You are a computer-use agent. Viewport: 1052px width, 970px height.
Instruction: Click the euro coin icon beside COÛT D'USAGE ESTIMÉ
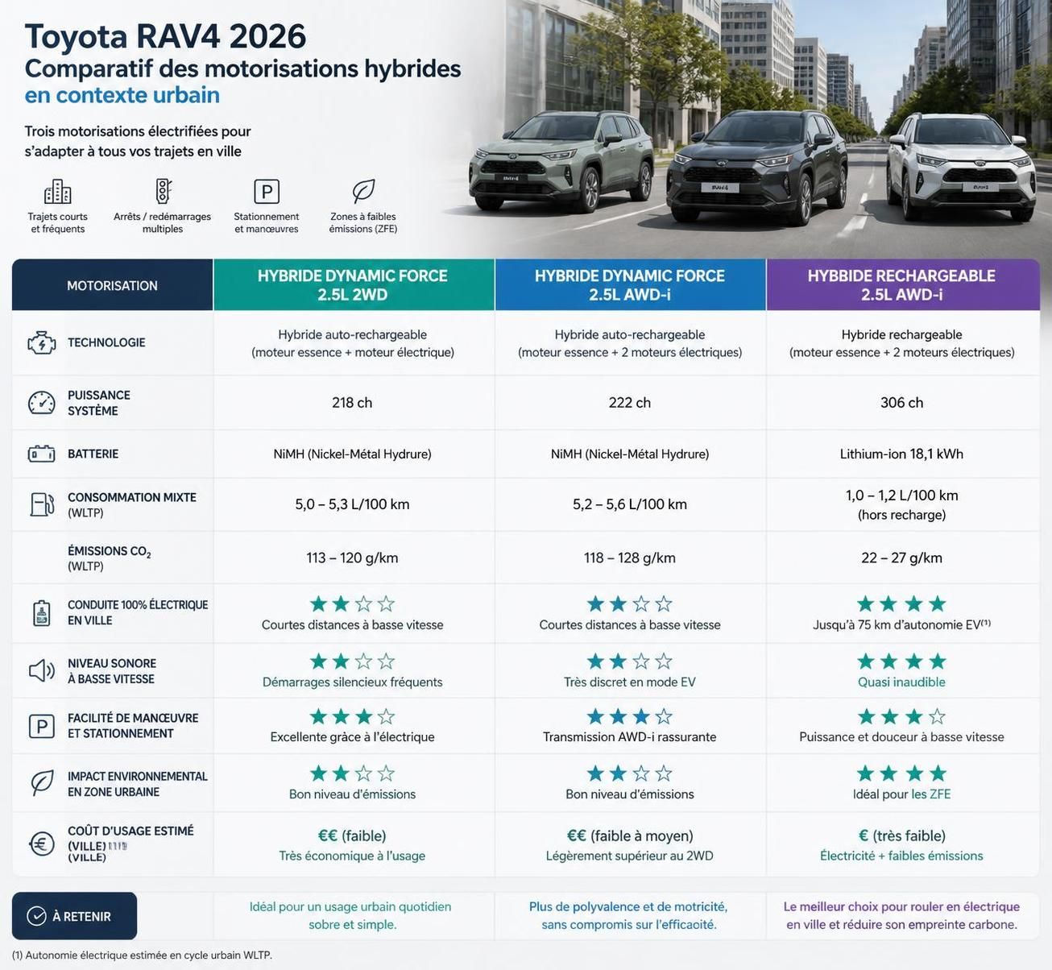(x=42, y=844)
